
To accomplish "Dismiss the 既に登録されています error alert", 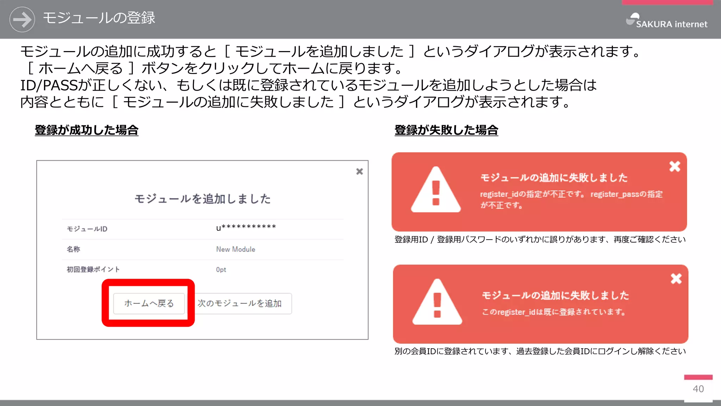I will [x=676, y=278].
